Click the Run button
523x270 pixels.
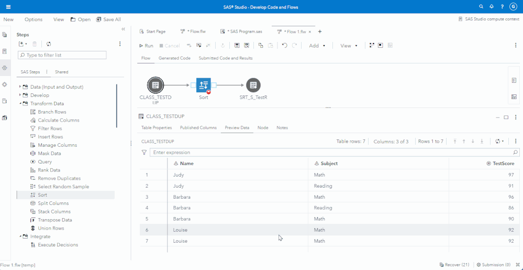(146, 46)
